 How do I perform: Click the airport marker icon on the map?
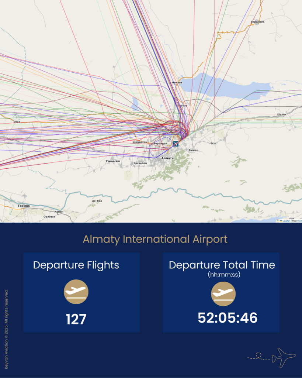tap(176, 143)
